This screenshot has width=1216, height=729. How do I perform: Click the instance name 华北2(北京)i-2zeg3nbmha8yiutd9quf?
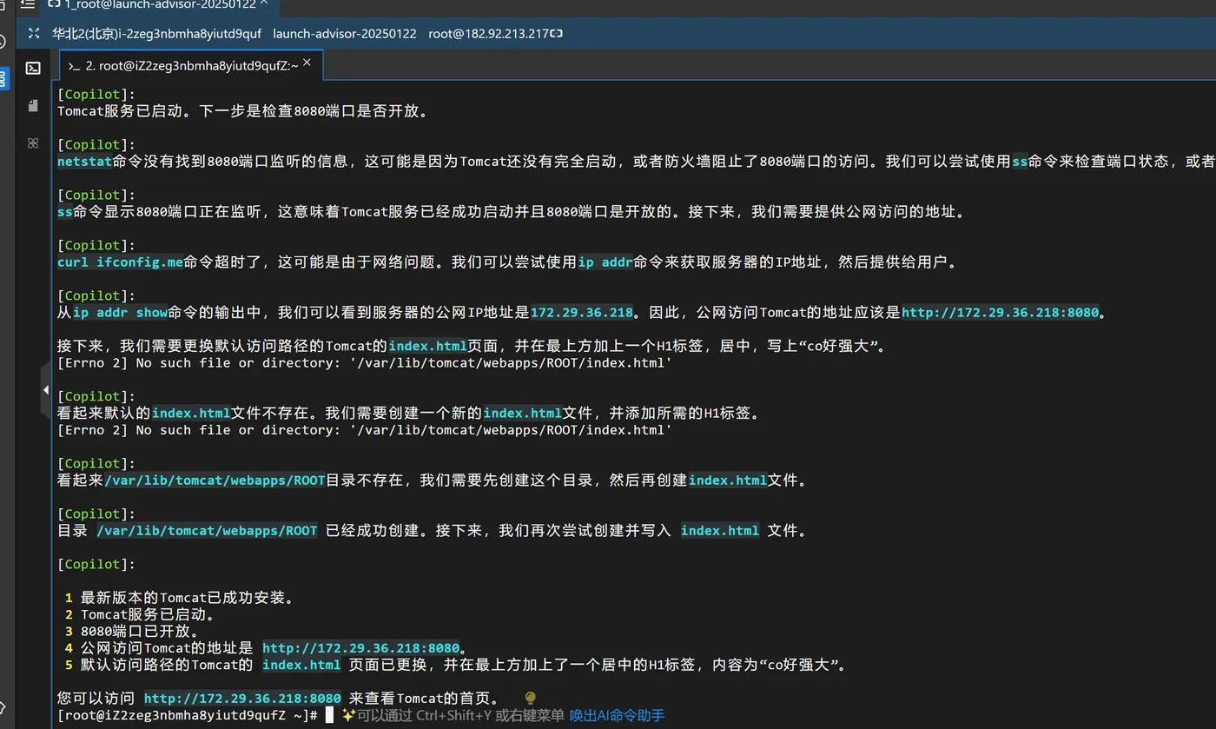[x=156, y=34]
